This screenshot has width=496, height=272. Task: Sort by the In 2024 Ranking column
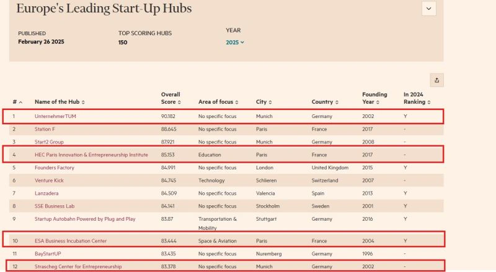pyautogui.click(x=417, y=98)
